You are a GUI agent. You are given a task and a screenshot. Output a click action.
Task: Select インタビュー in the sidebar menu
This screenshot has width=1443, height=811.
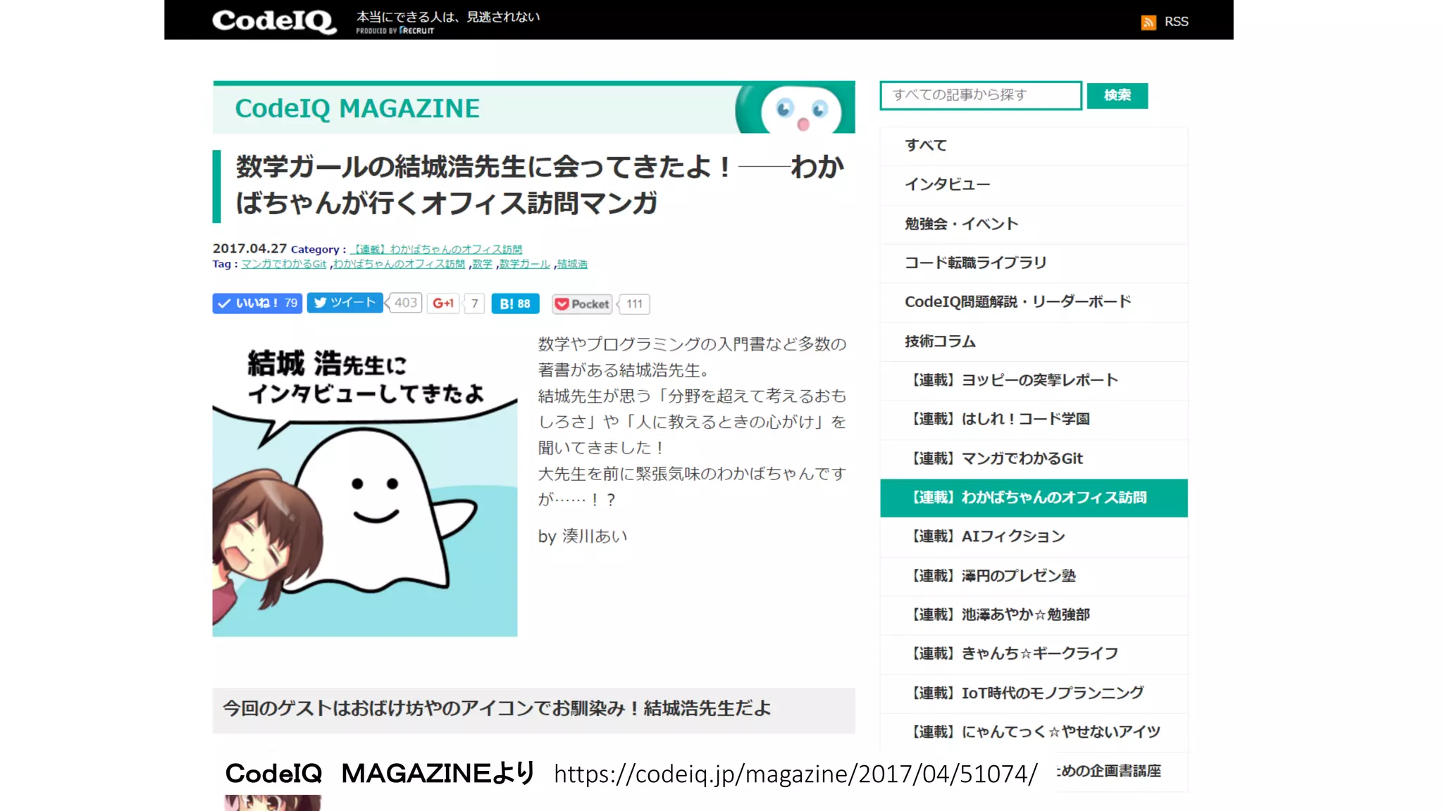click(1034, 184)
